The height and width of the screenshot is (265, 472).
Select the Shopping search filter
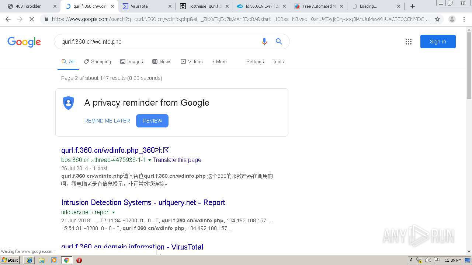97,61
